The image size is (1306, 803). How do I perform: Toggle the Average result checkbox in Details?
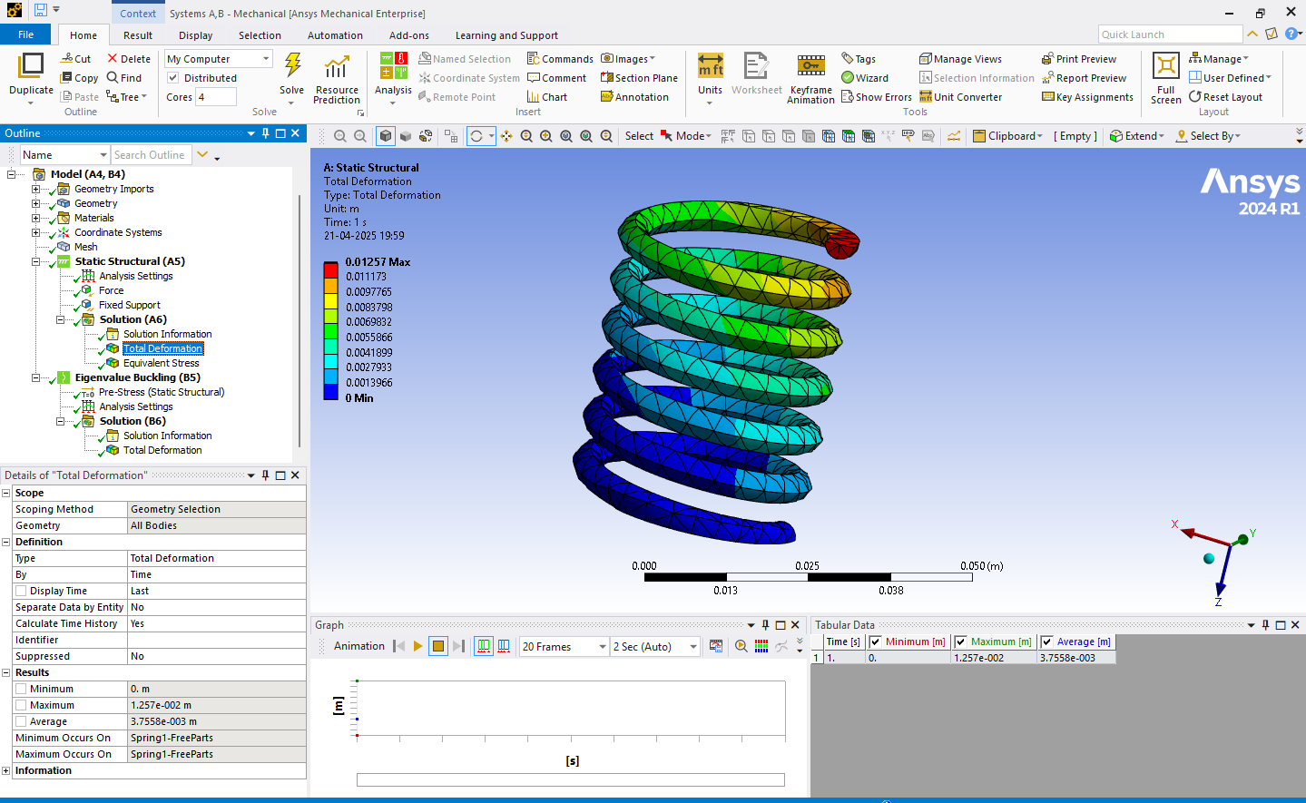(x=21, y=721)
